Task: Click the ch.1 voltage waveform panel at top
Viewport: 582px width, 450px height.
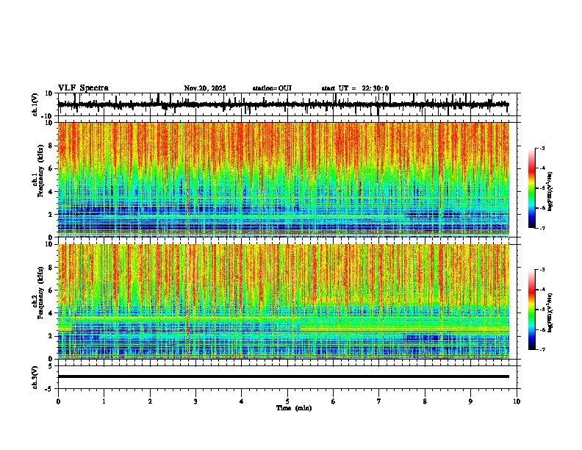Action: click(287, 104)
